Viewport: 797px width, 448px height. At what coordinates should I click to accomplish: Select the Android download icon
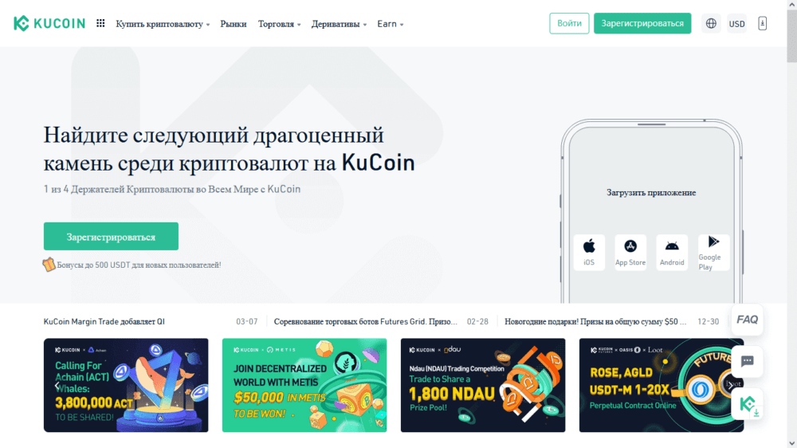pyautogui.click(x=672, y=252)
